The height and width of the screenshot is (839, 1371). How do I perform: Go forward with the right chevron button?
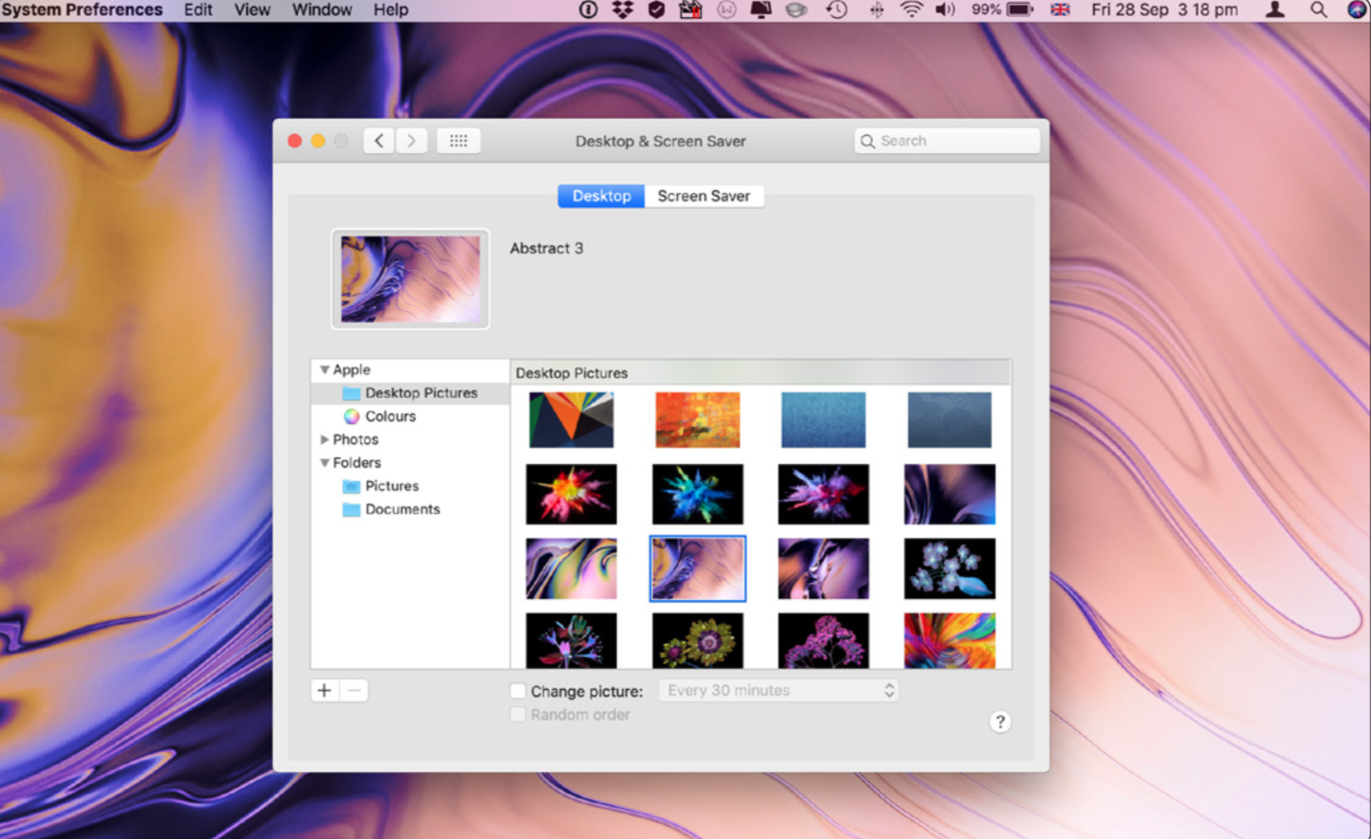click(x=411, y=141)
